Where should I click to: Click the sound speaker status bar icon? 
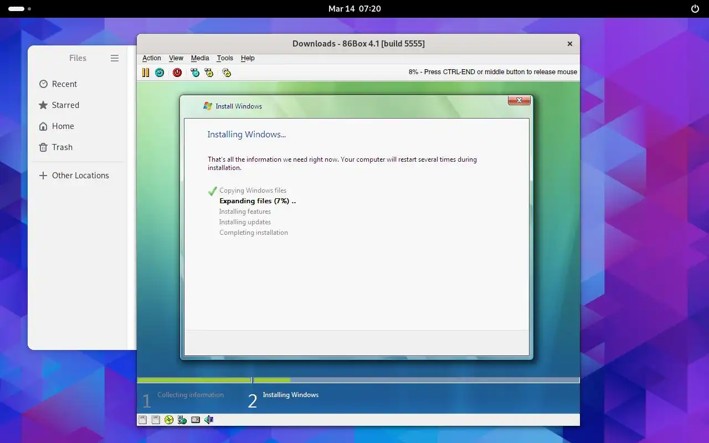(209, 420)
